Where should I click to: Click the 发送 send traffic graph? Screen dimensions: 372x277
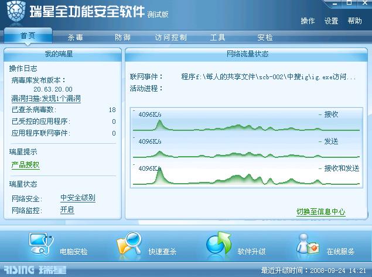click(x=246, y=148)
